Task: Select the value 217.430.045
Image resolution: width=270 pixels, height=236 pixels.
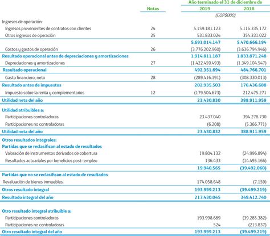Action: pos(207,197)
